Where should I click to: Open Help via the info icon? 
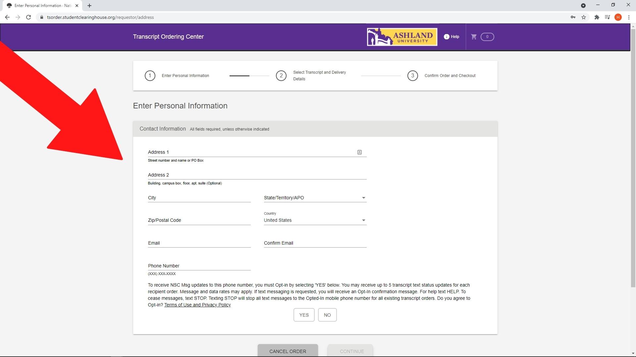coord(447,37)
